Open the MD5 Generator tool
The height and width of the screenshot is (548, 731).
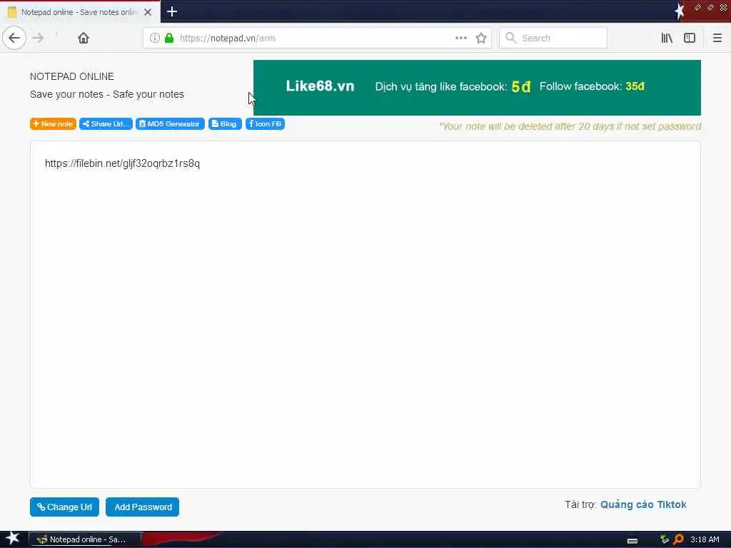170,124
